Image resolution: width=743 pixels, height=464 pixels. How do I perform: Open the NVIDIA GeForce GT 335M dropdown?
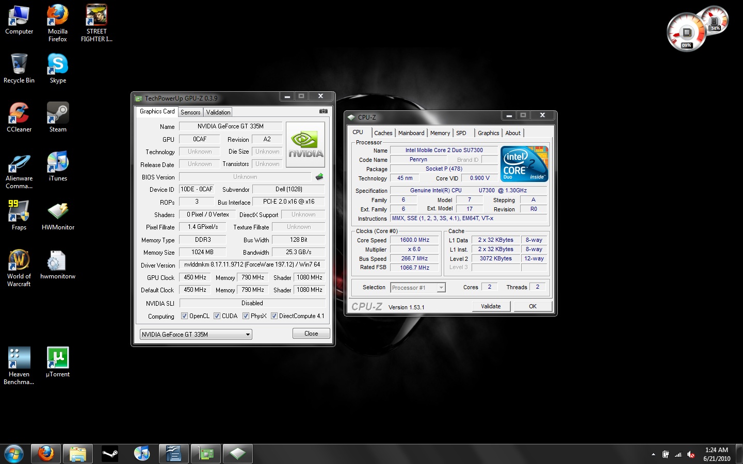coord(196,334)
